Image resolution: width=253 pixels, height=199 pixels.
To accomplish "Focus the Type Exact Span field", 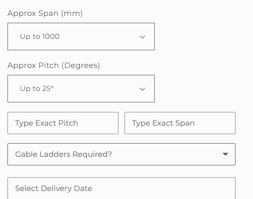I will point(180,123).
